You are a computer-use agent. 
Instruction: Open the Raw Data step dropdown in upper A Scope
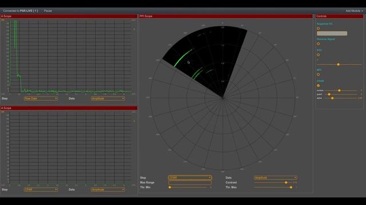point(41,99)
